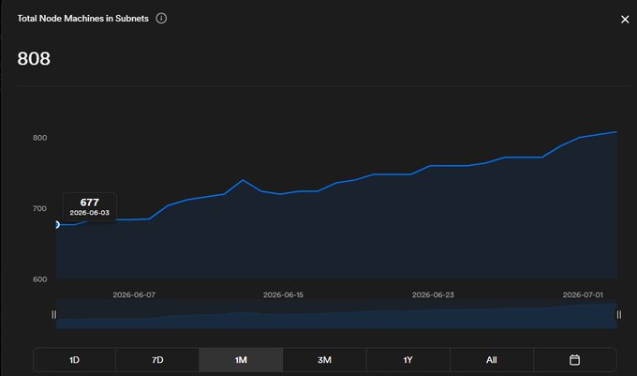
Task: Select the 1Y time range
Action: [x=407, y=360]
